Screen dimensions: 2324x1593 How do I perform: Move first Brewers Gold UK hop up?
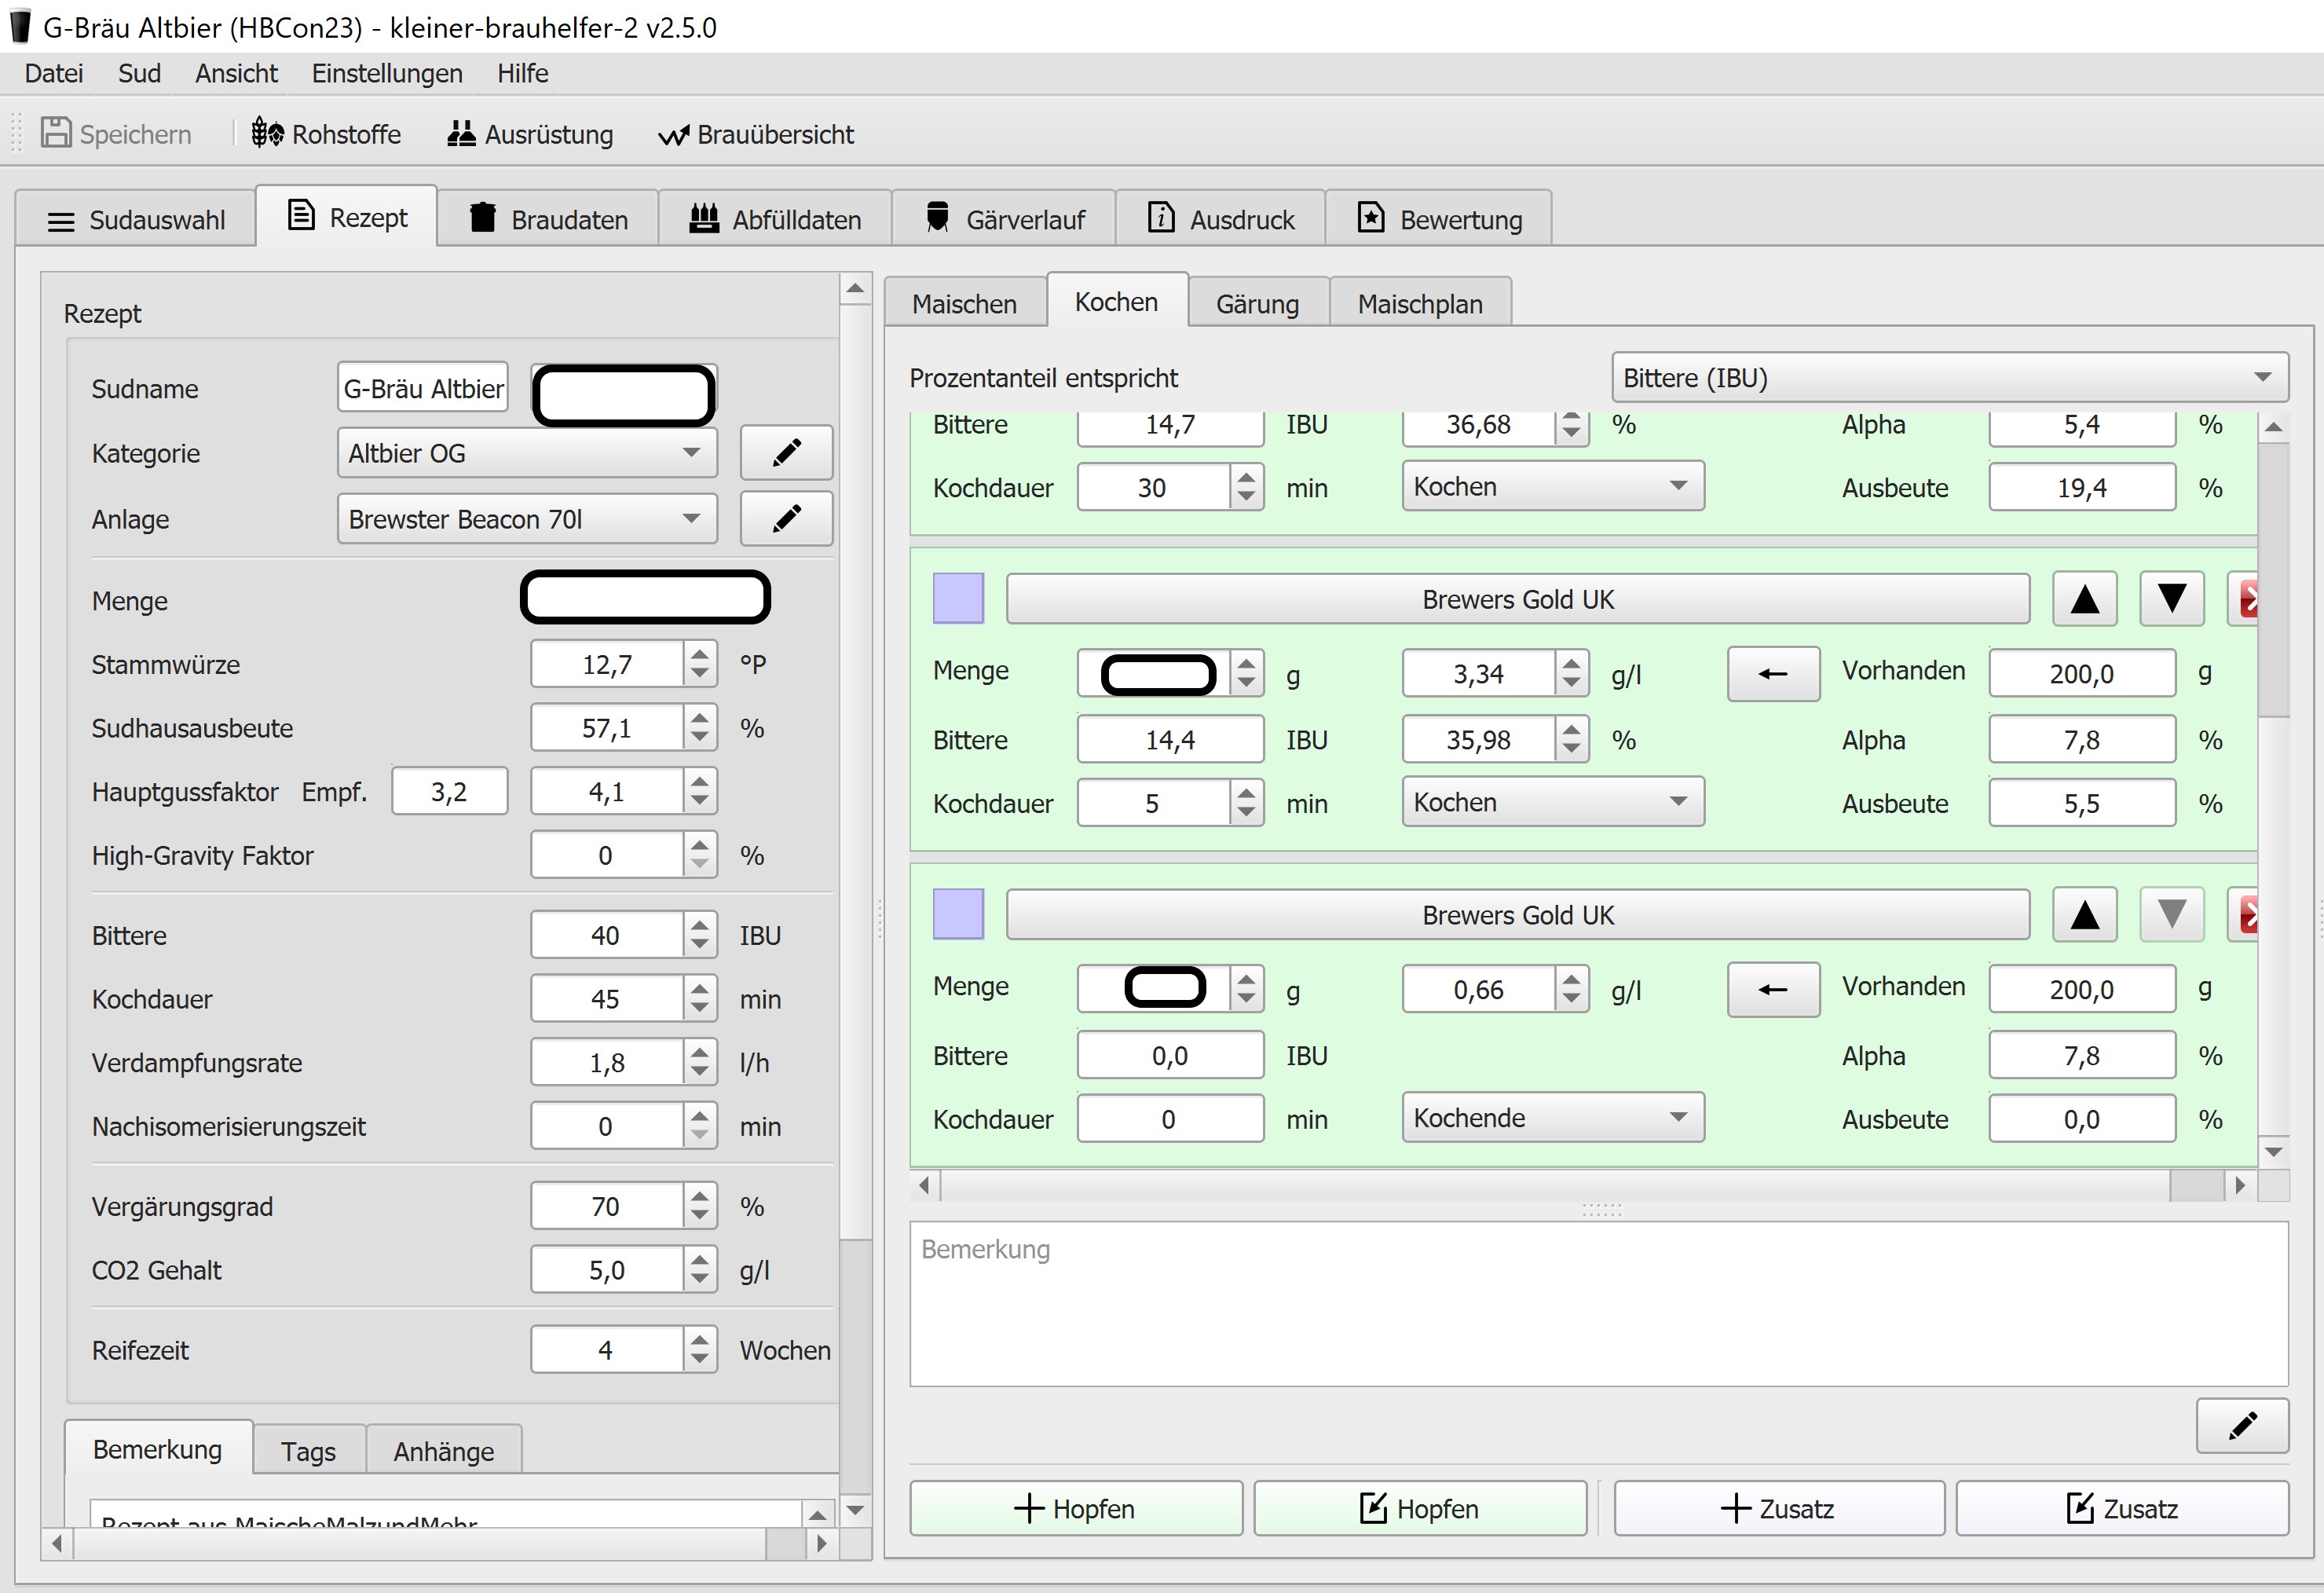[2084, 599]
